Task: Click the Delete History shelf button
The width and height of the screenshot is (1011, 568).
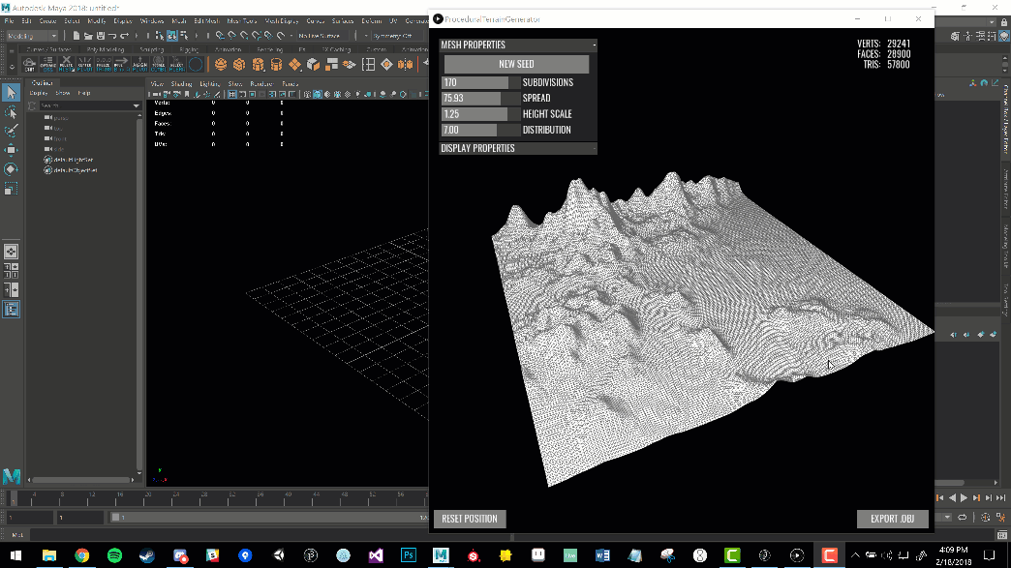Action: (66, 64)
